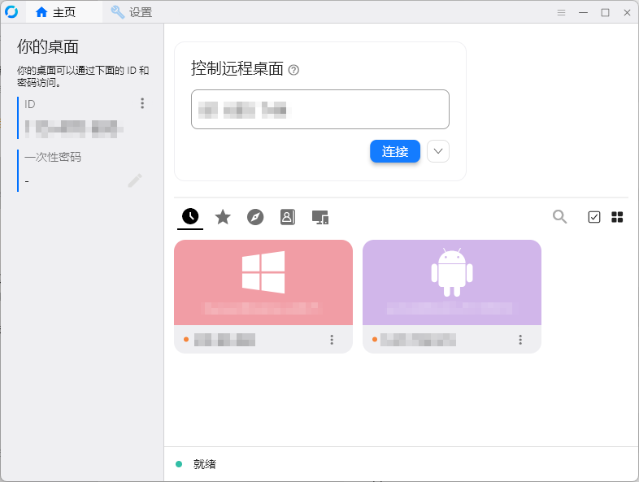Screen dimensions: 639x482
Task: Click the 一次性密码 label
Action: [x=53, y=157]
